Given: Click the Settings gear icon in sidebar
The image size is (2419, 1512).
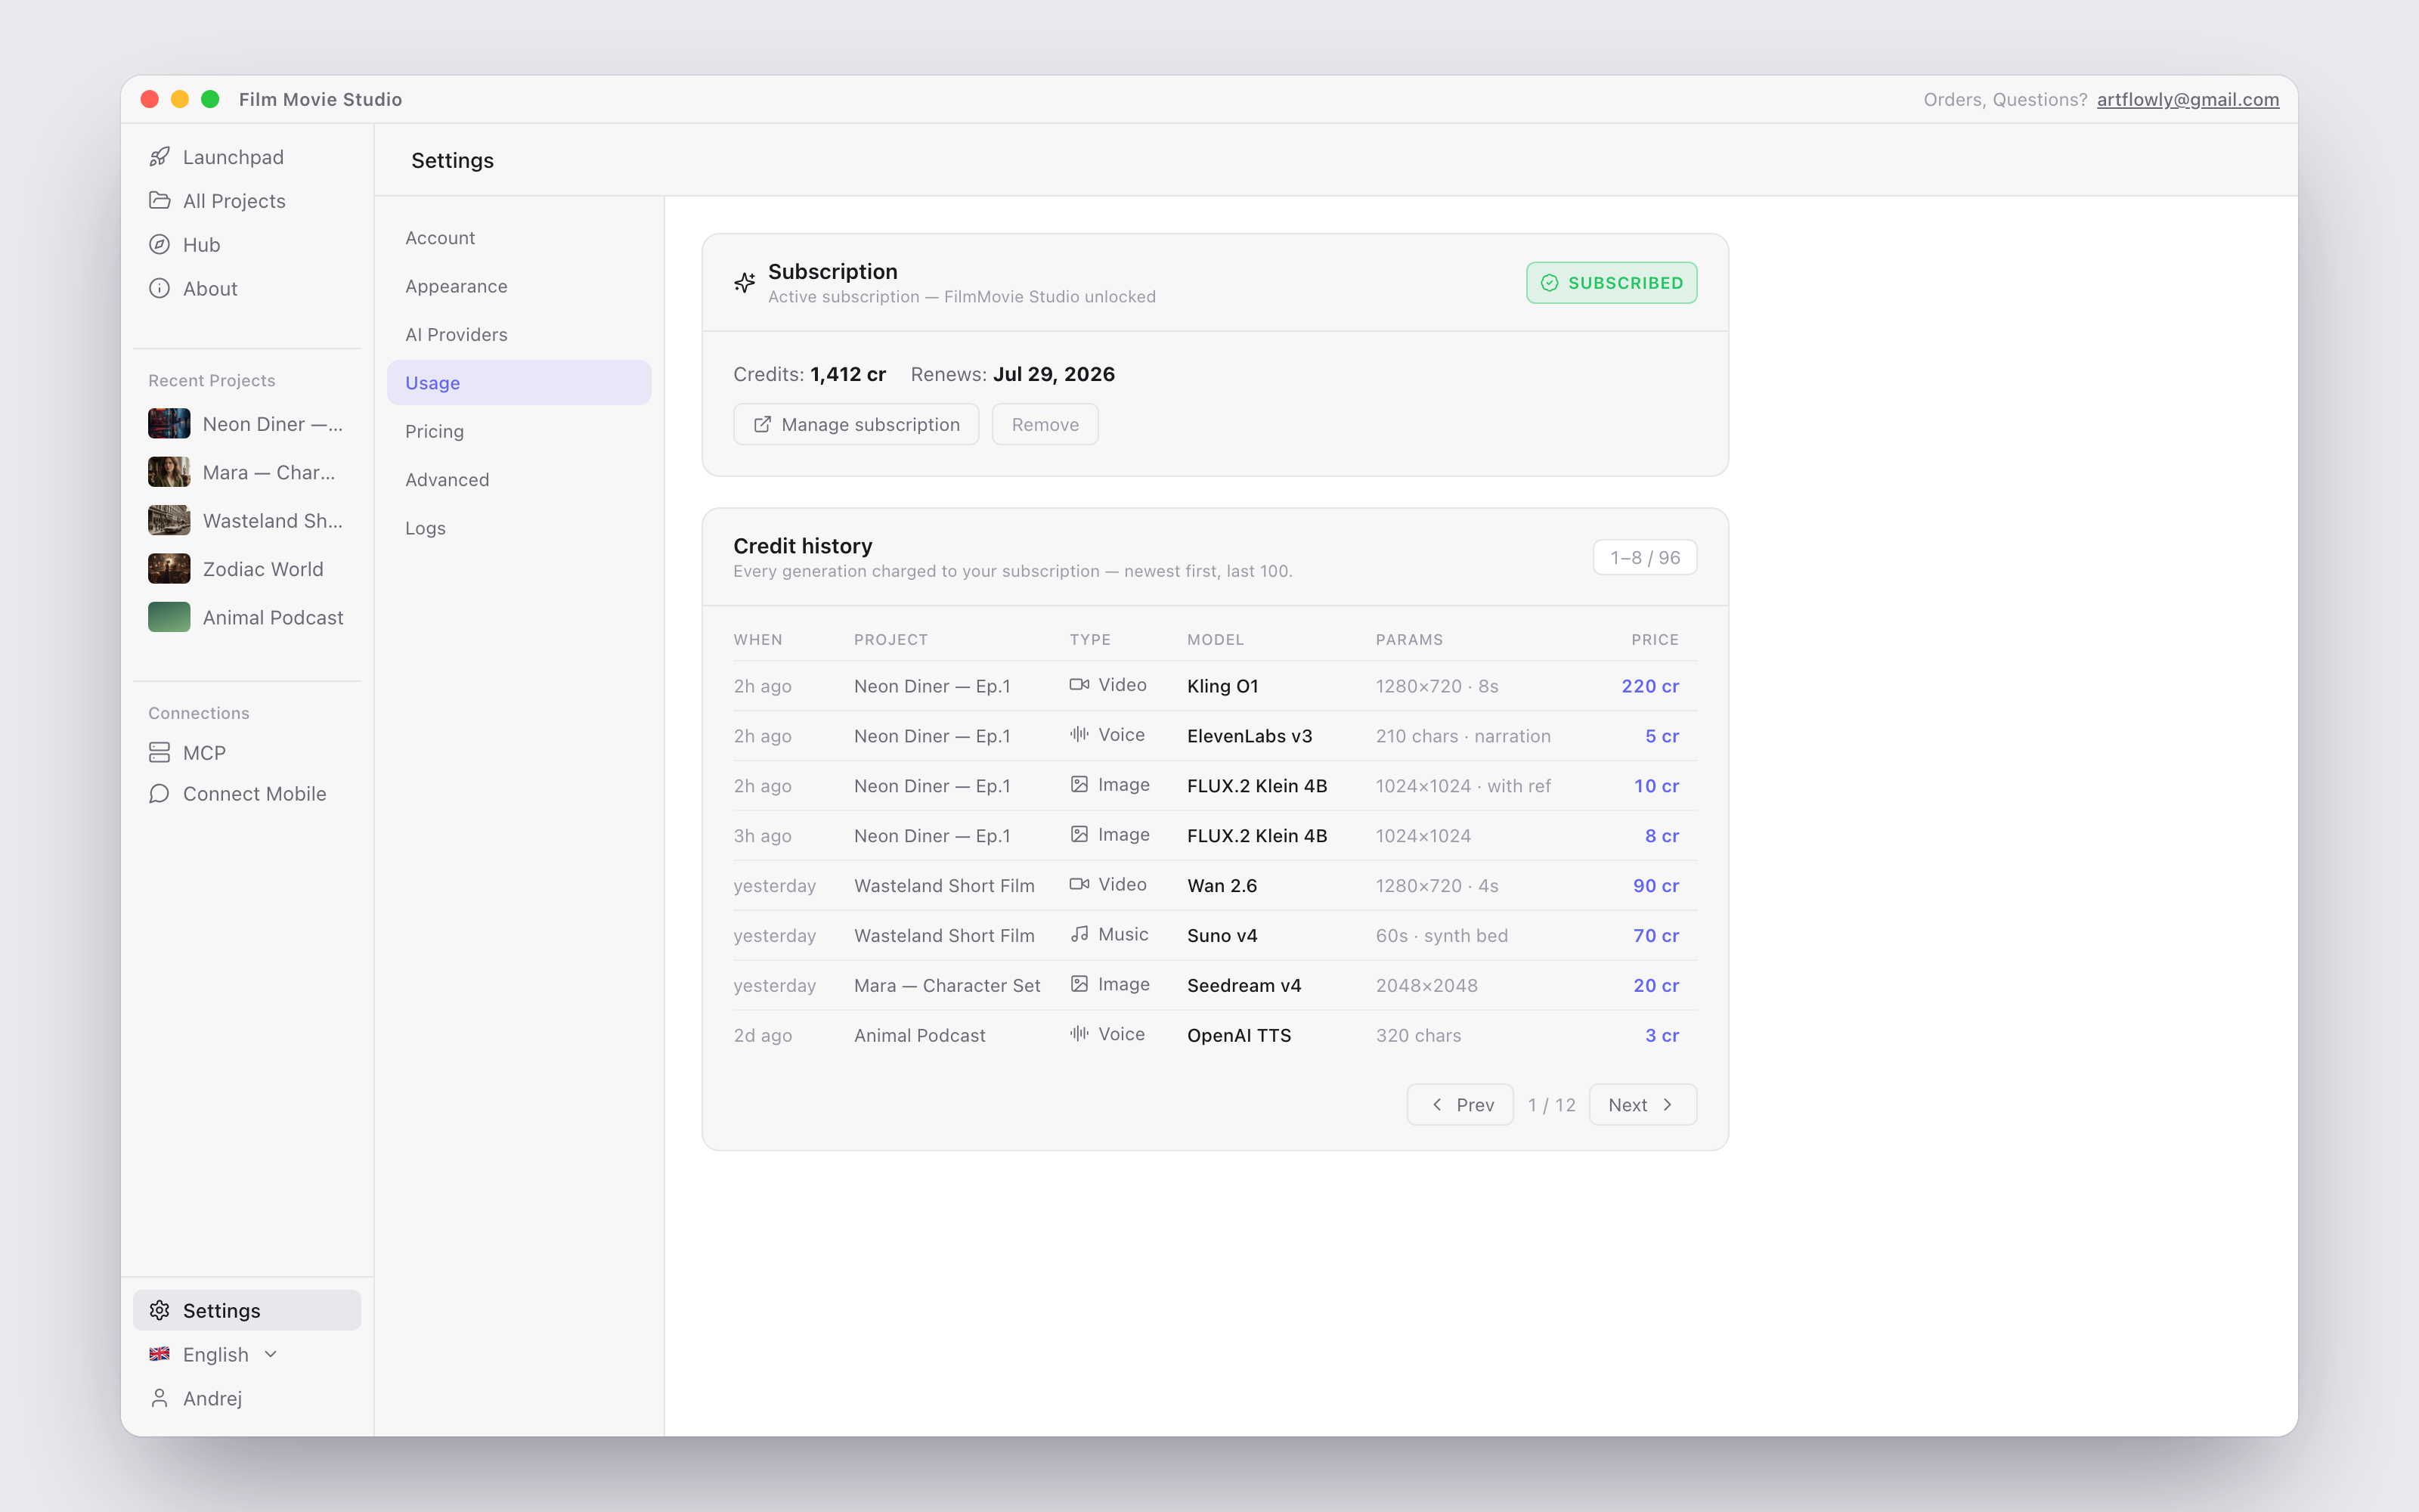Looking at the screenshot, I should (159, 1310).
